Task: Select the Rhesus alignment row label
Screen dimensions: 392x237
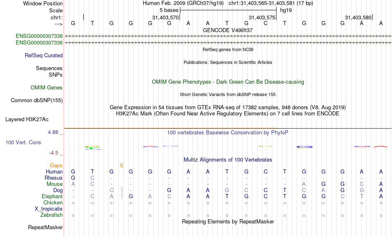Action: tap(53, 178)
